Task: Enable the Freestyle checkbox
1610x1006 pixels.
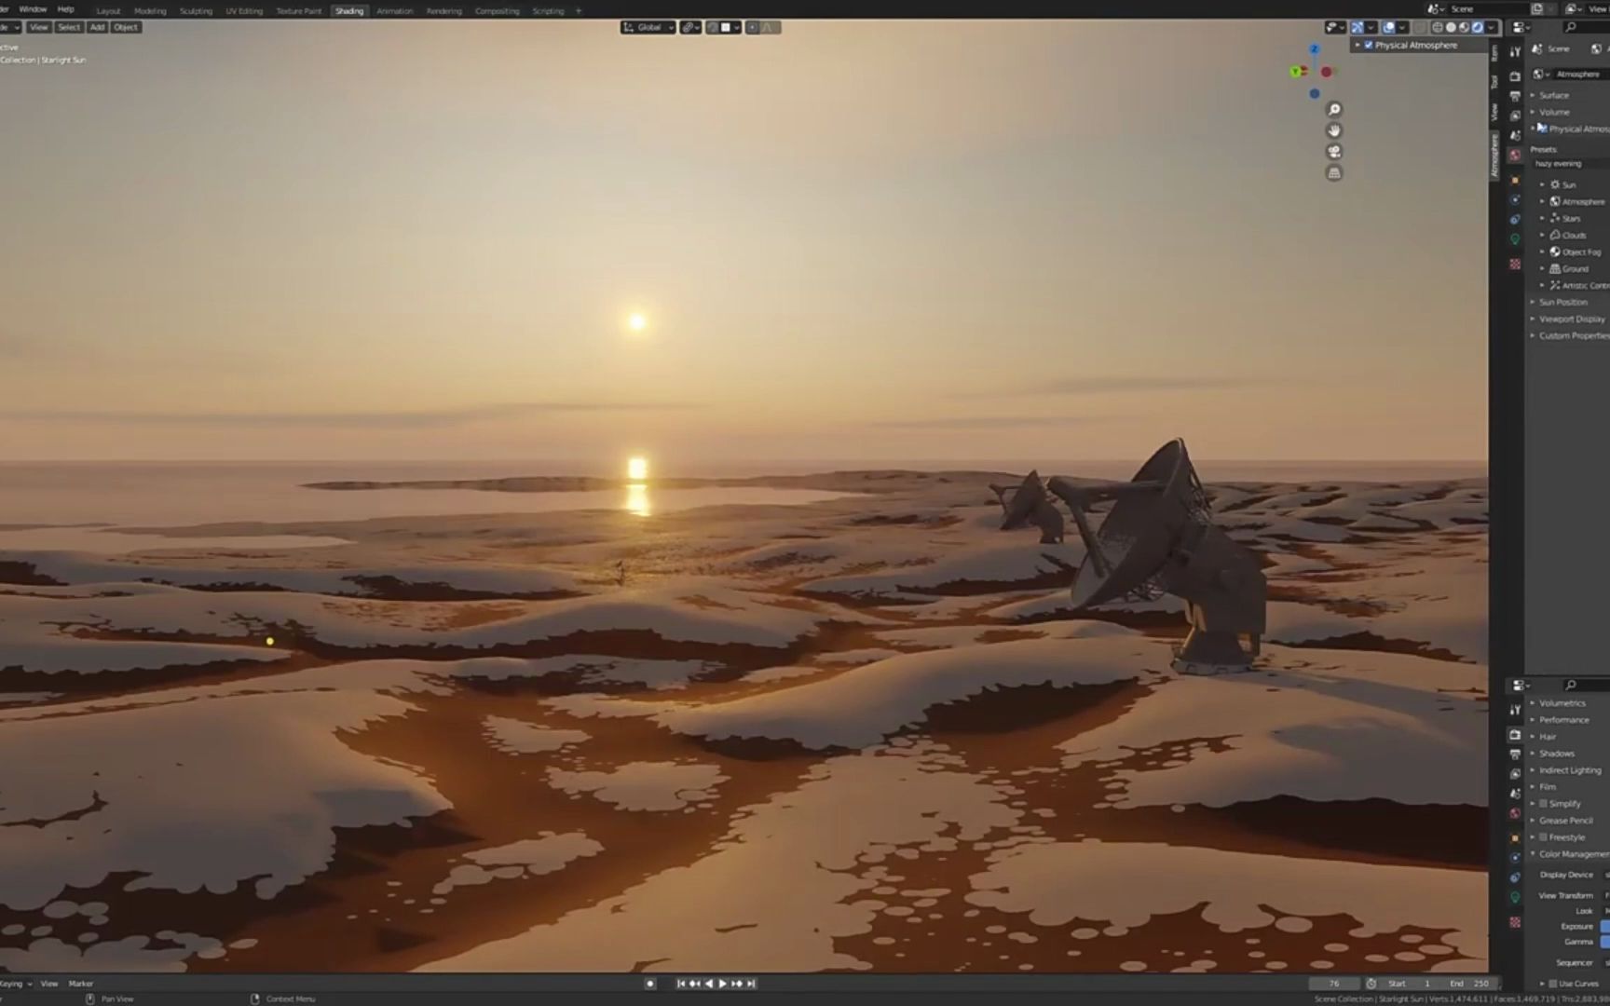Action: [1544, 837]
